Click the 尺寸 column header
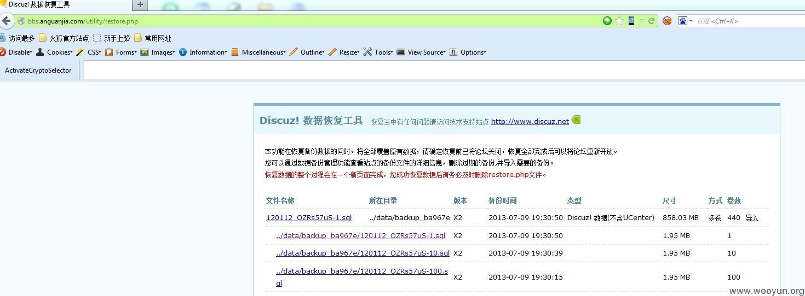This screenshot has width=805, height=296. 669,200
